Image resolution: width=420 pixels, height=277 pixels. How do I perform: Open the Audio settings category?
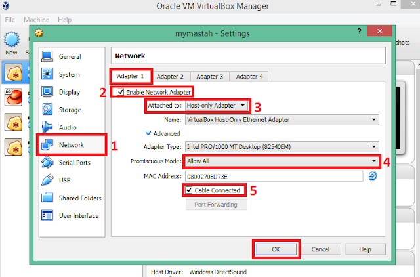(x=72, y=127)
